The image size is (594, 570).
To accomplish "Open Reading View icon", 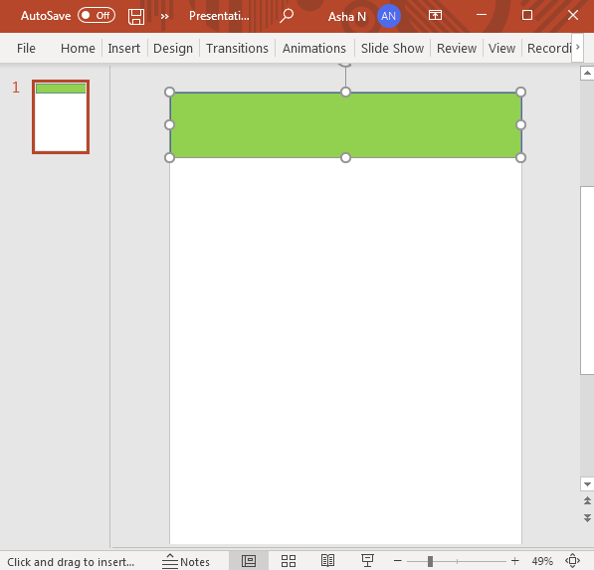I will [327, 561].
